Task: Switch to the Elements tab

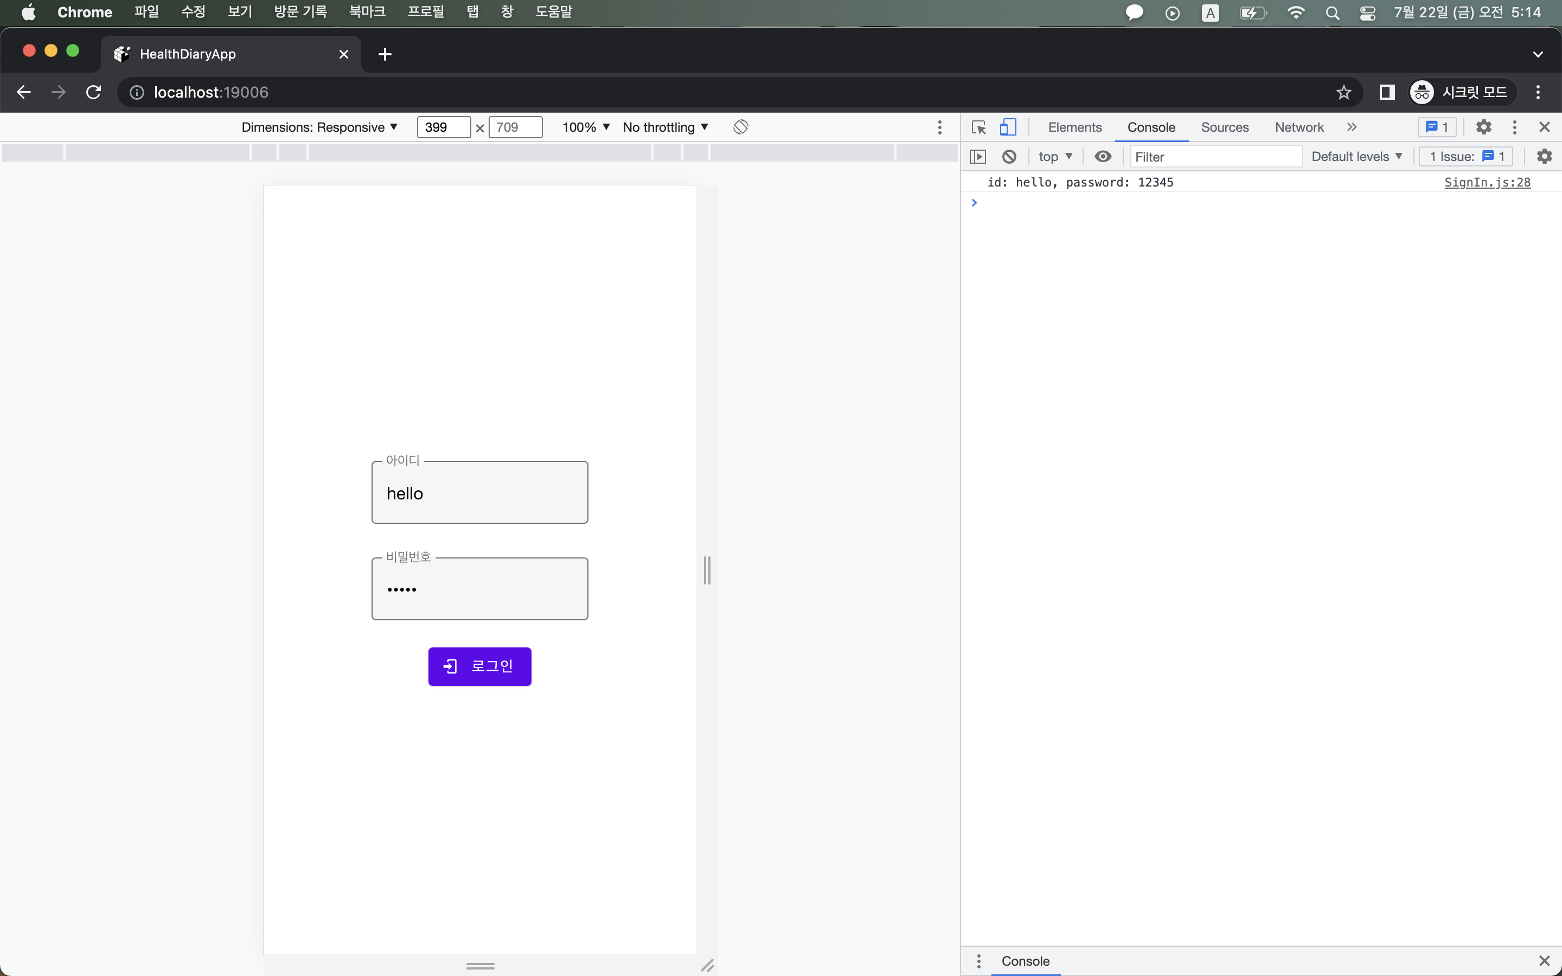Action: (1074, 127)
